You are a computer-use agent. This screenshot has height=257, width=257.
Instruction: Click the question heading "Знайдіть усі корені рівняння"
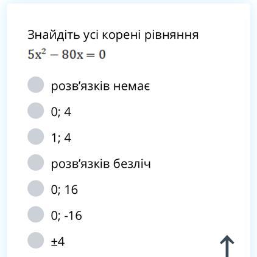(x=113, y=35)
